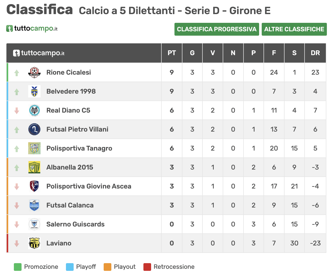The image size is (332, 277).
Task: Select the DR column header
Action: coord(315,53)
